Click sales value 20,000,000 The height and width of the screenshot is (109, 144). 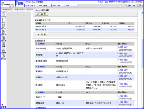pos(80,27)
